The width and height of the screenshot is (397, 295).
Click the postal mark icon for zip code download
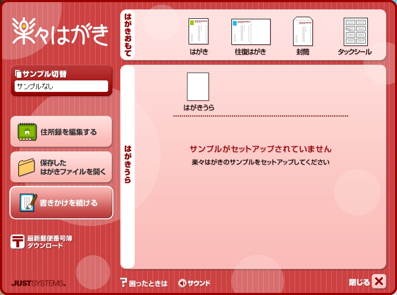tap(17, 242)
